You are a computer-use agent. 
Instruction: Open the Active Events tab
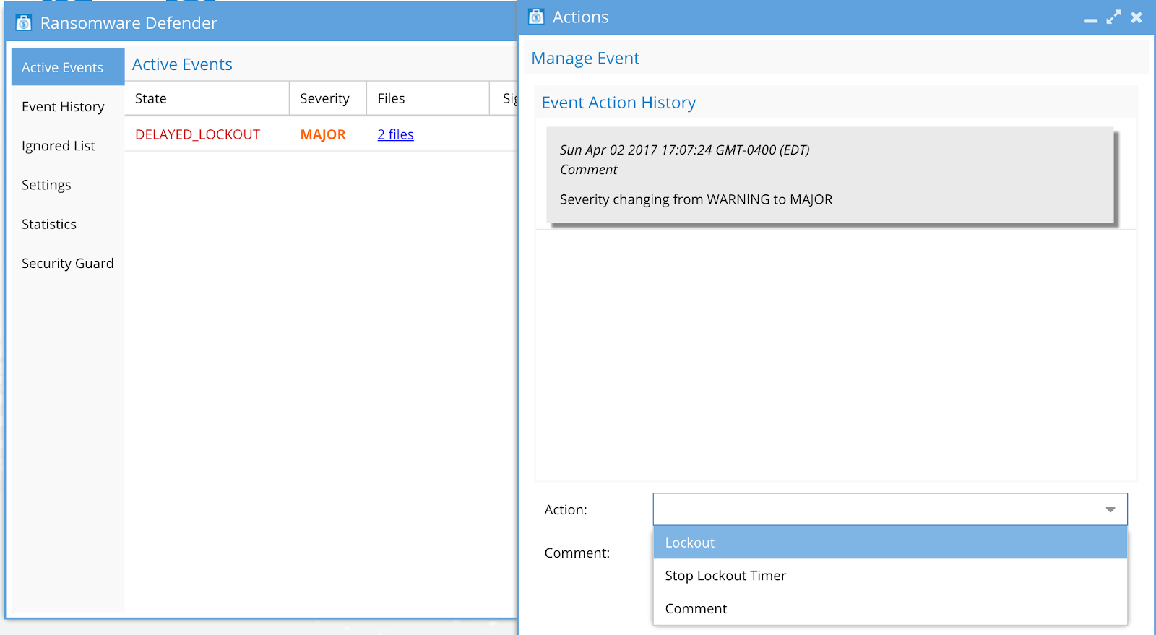click(68, 67)
